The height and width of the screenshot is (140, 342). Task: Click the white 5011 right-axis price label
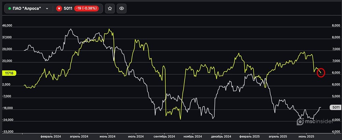coord(335,108)
